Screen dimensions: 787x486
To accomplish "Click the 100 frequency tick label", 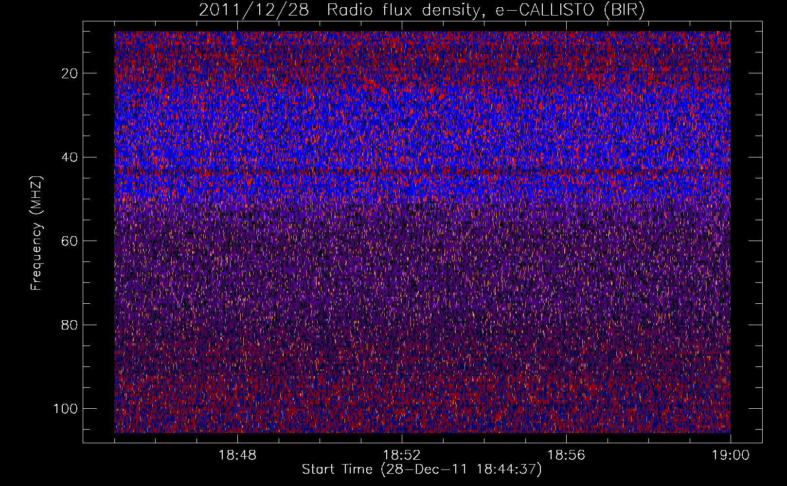I will [x=66, y=409].
